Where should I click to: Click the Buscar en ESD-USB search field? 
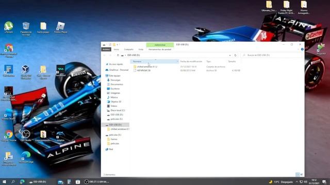tap(271, 55)
